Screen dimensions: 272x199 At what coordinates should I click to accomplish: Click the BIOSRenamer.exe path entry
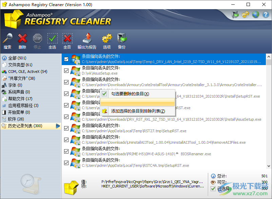coord(147,154)
